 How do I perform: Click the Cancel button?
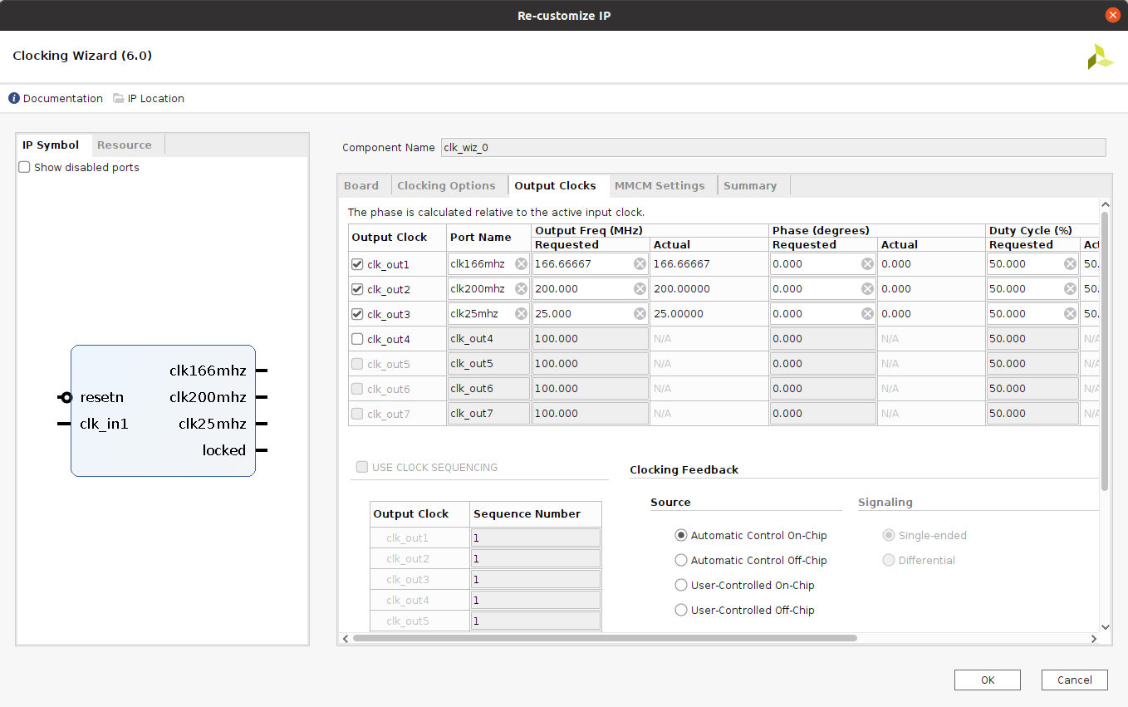pos(1074,680)
